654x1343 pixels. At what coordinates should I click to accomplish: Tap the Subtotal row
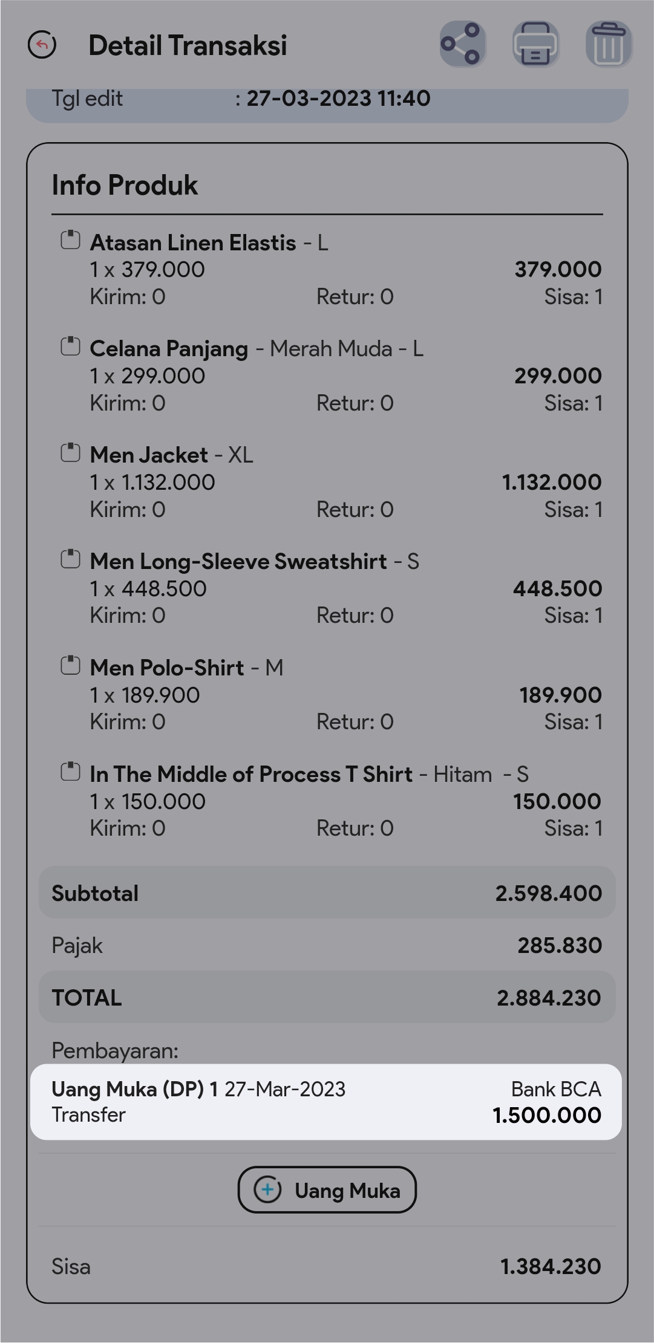pos(327,893)
